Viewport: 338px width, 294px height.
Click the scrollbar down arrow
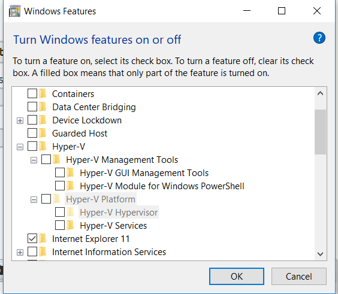point(321,254)
